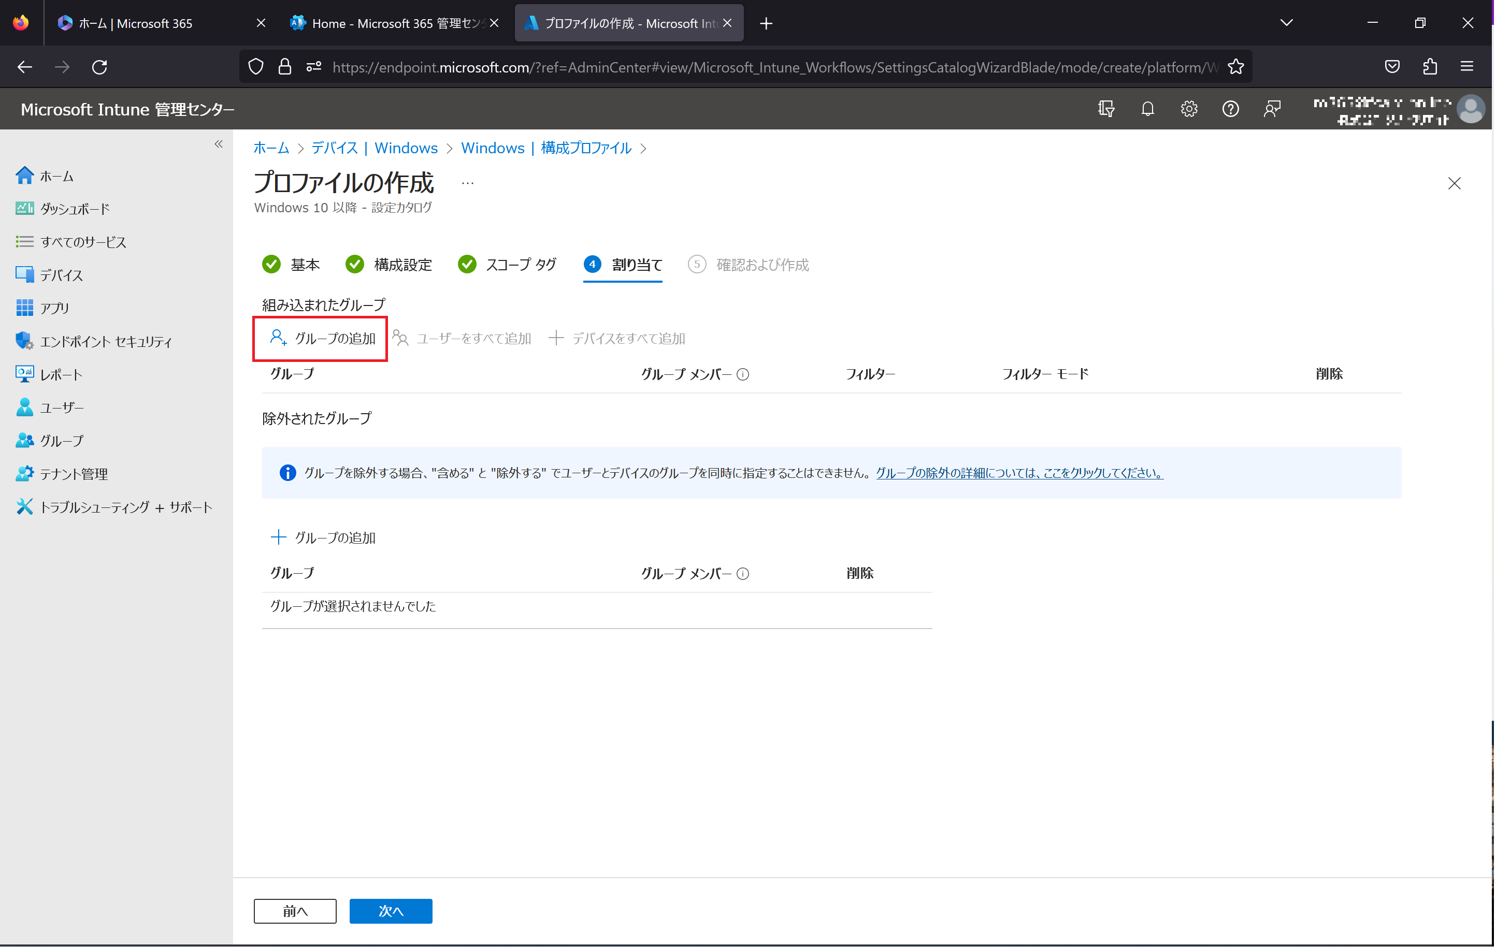Screen dimensions: 1496x947
Task: Bookmark this page with star
Action: click(x=1235, y=66)
